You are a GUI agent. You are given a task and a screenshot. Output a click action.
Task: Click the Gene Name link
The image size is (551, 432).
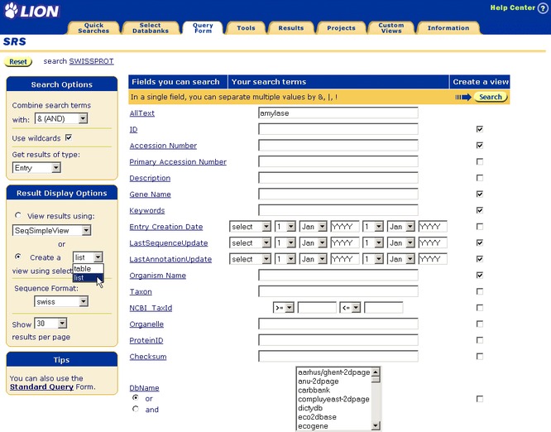150,194
